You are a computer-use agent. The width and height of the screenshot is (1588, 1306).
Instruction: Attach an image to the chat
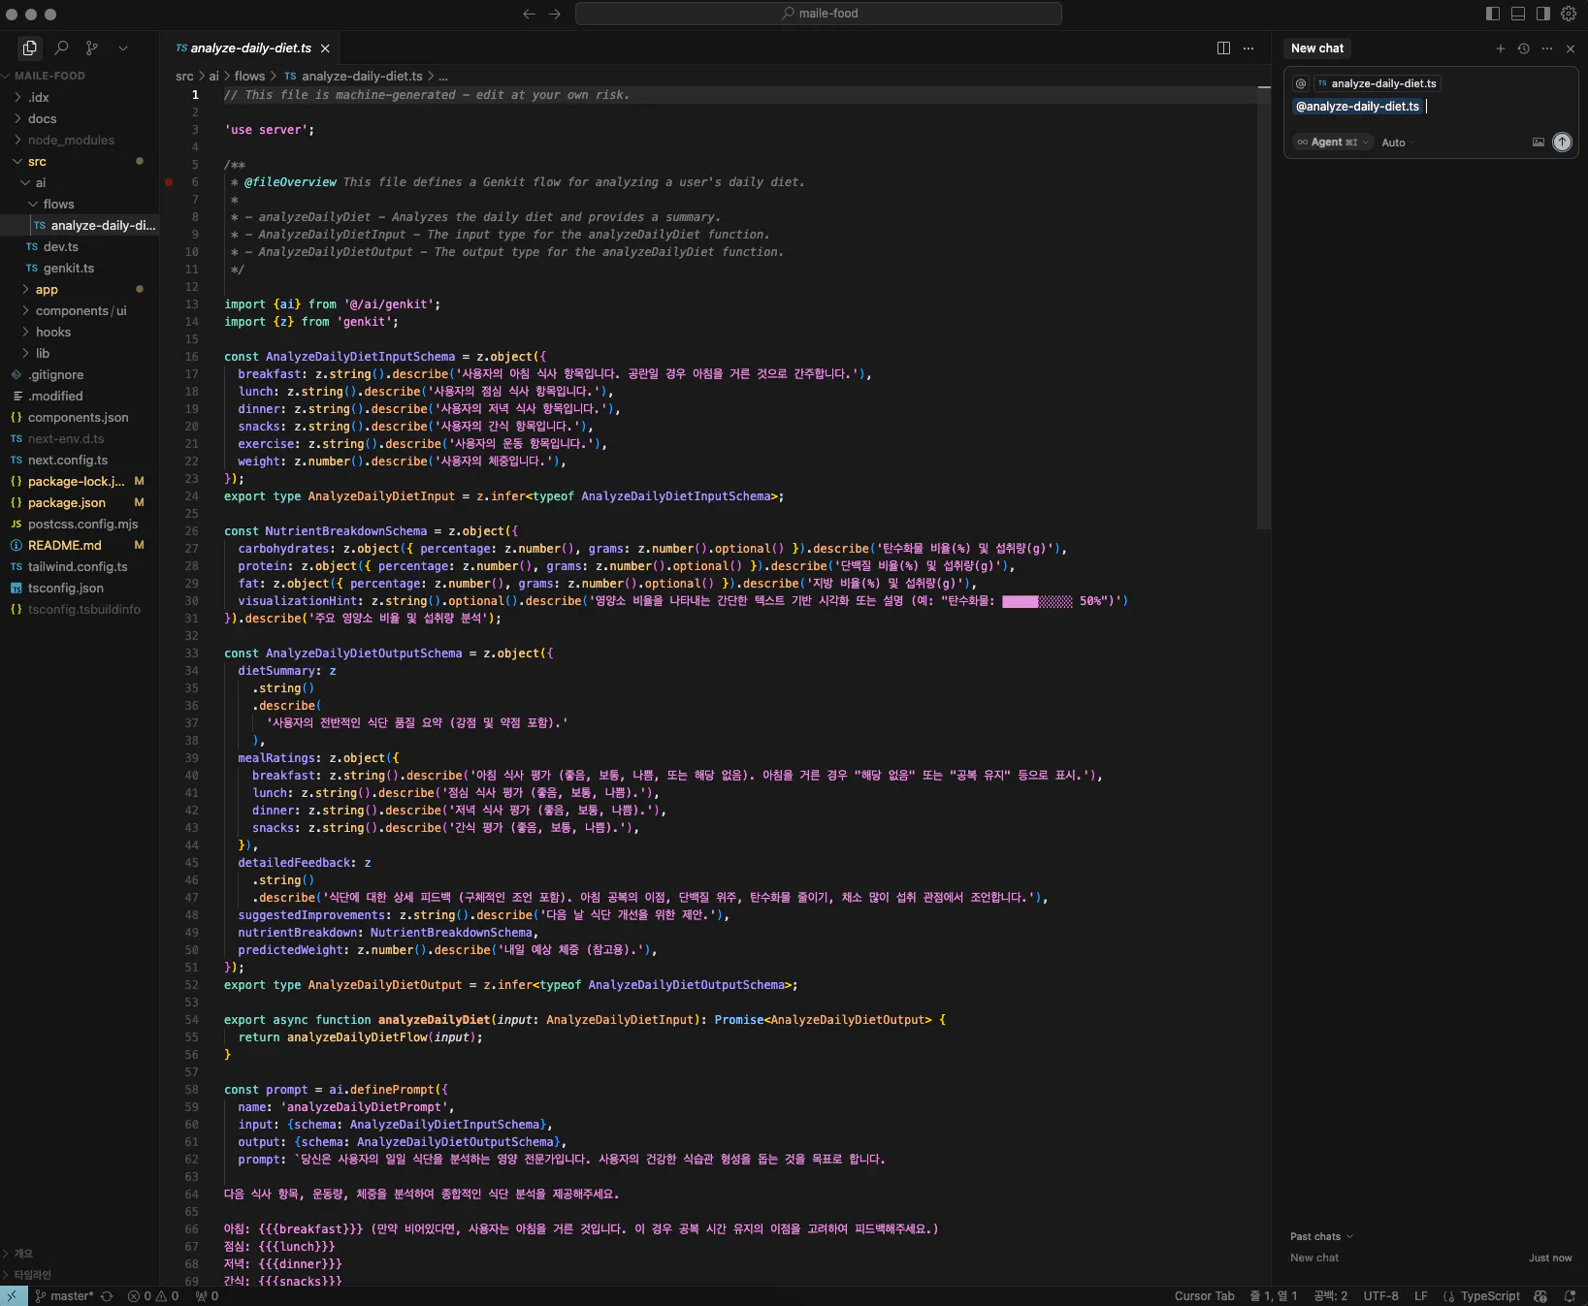click(x=1539, y=143)
